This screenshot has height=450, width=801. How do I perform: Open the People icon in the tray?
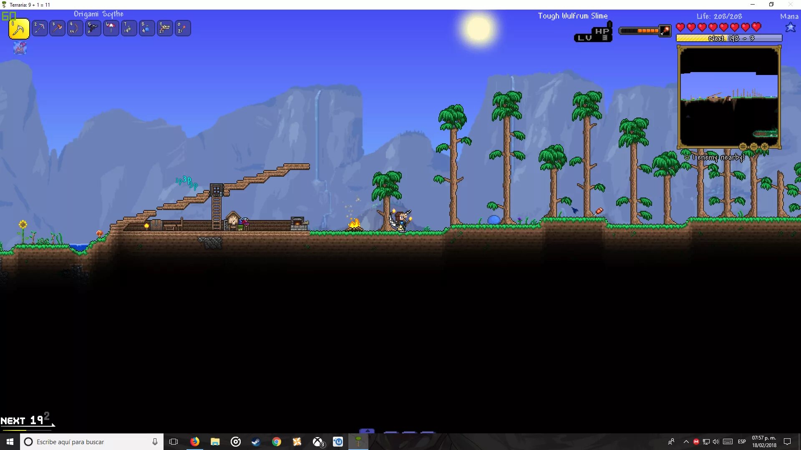671,442
